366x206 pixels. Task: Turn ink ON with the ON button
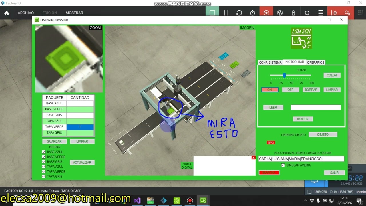click(x=270, y=90)
